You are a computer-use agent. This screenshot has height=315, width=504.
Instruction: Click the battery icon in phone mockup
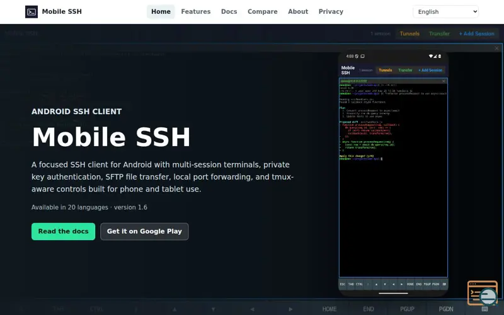[x=440, y=56]
